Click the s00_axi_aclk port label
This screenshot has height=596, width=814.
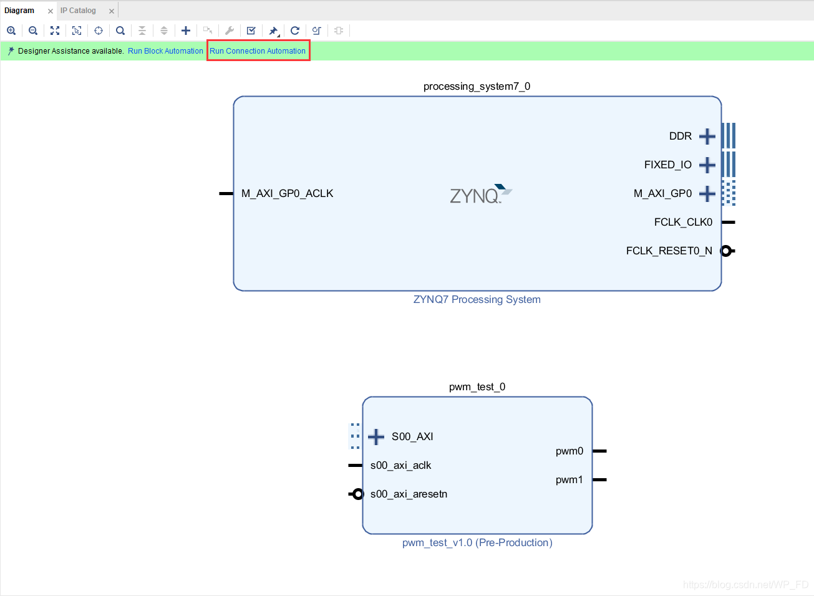coord(400,465)
